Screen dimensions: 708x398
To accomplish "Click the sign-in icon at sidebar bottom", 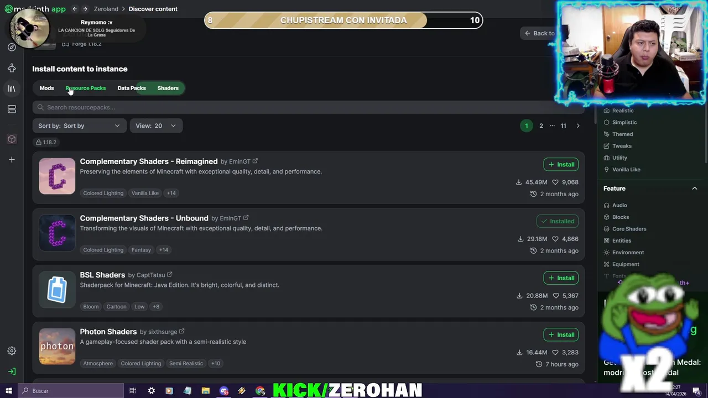I will pos(12,371).
